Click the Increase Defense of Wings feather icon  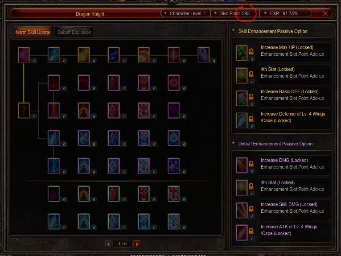pos(242,120)
